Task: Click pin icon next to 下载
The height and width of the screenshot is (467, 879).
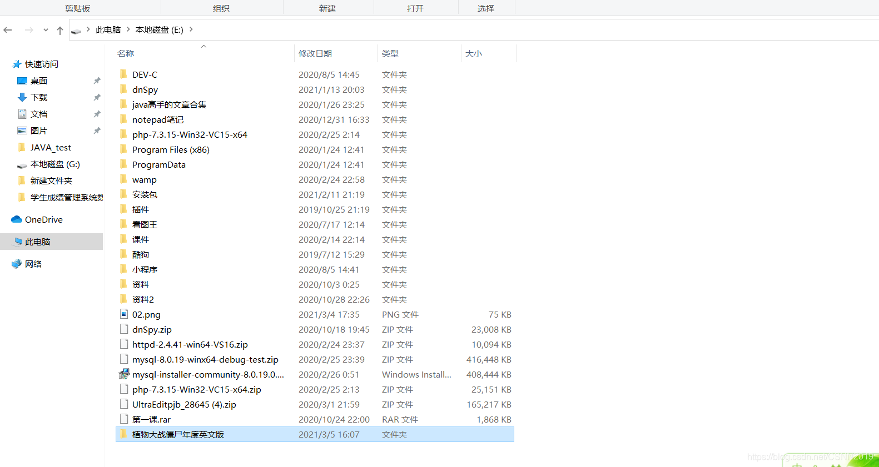Action: 97,98
